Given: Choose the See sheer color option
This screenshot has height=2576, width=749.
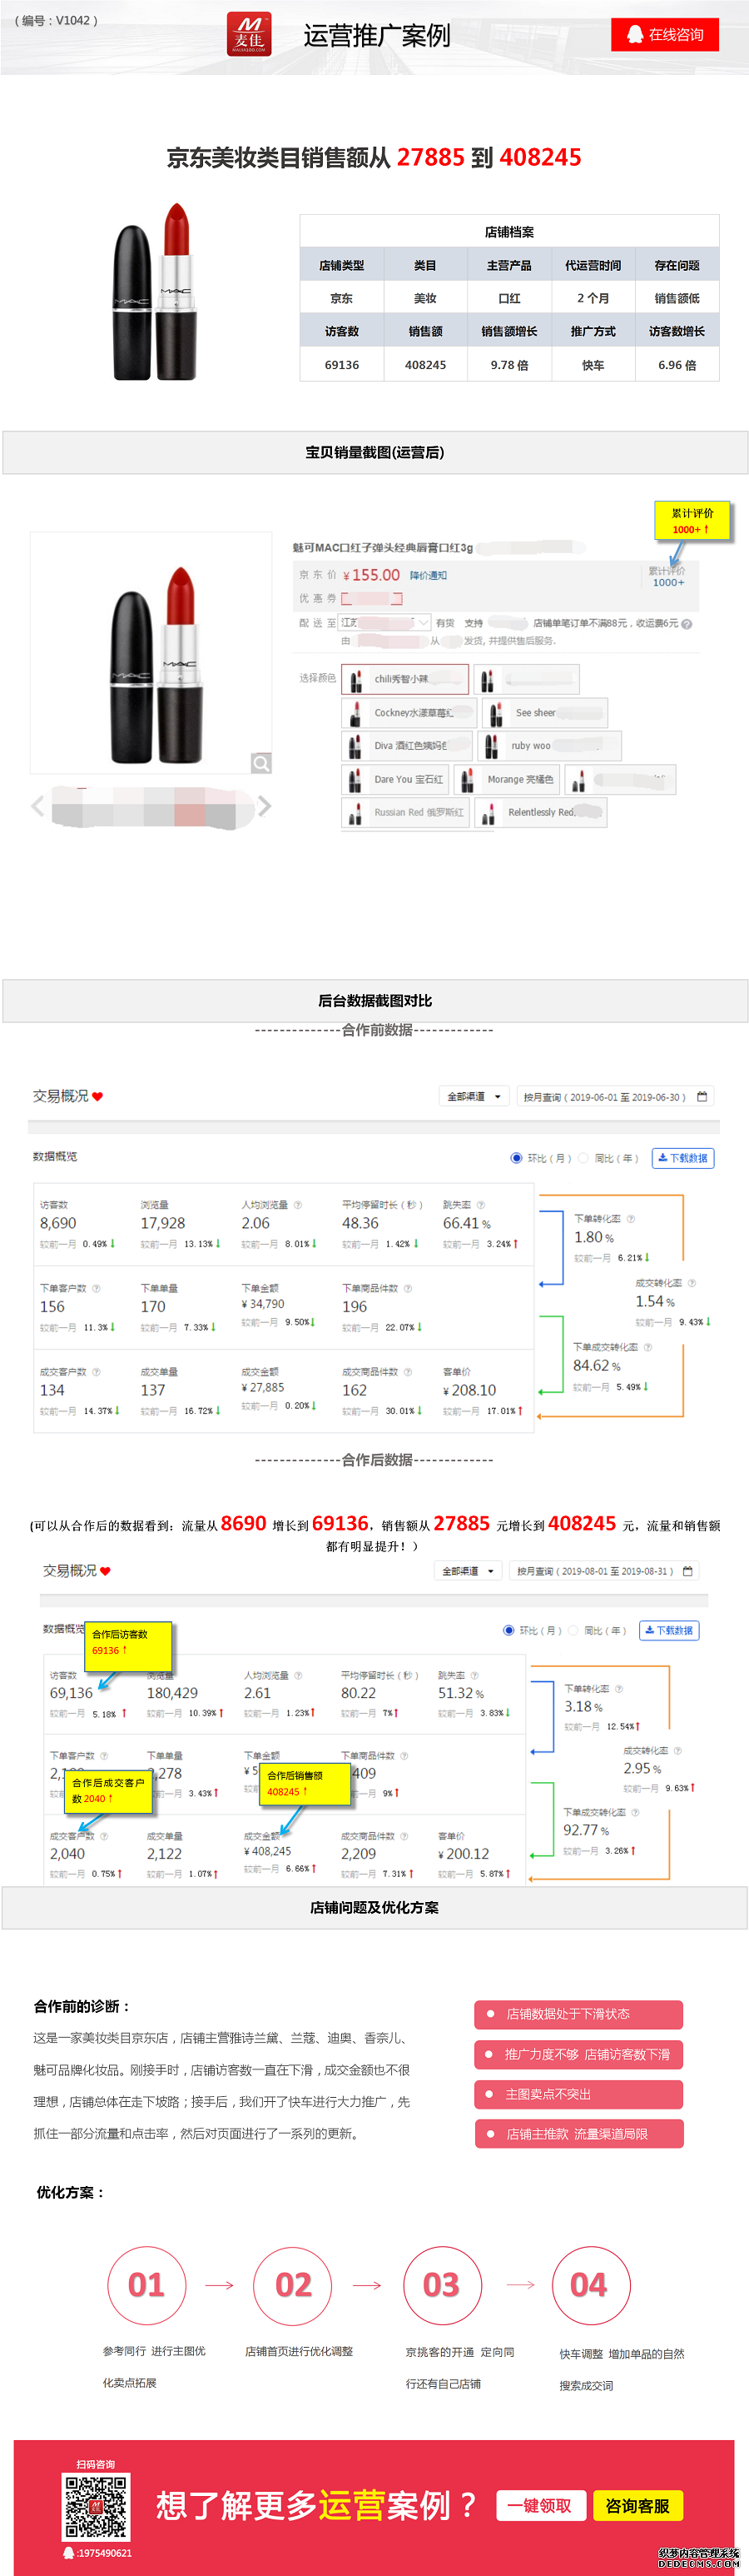Looking at the screenshot, I should pos(544,713).
